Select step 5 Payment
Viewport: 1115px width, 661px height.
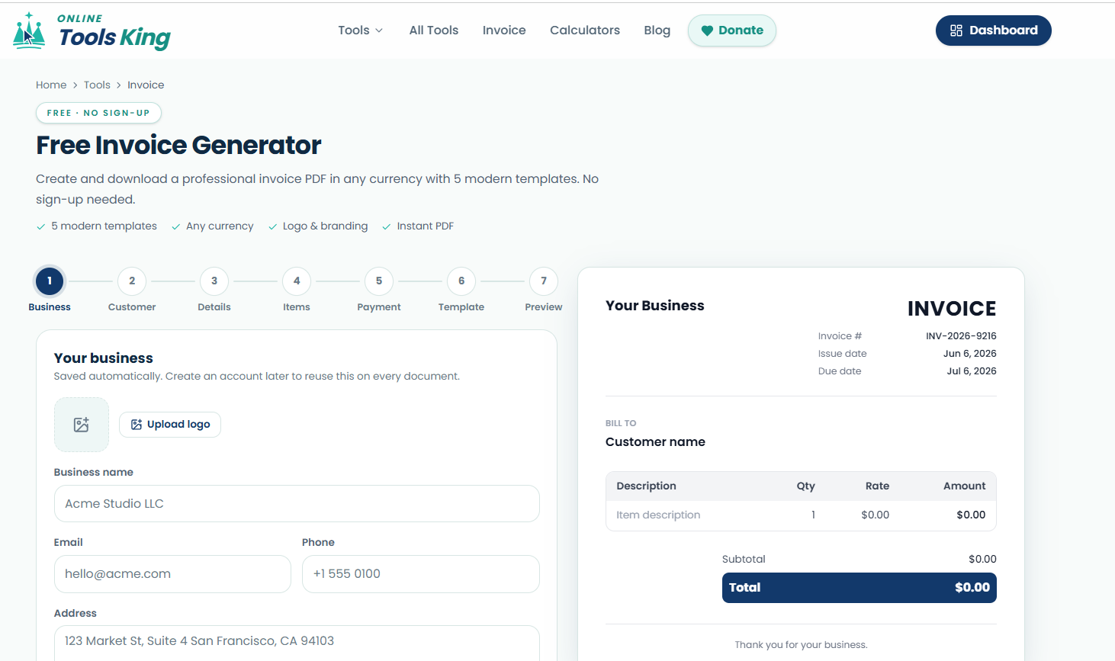tap(379, 281)
